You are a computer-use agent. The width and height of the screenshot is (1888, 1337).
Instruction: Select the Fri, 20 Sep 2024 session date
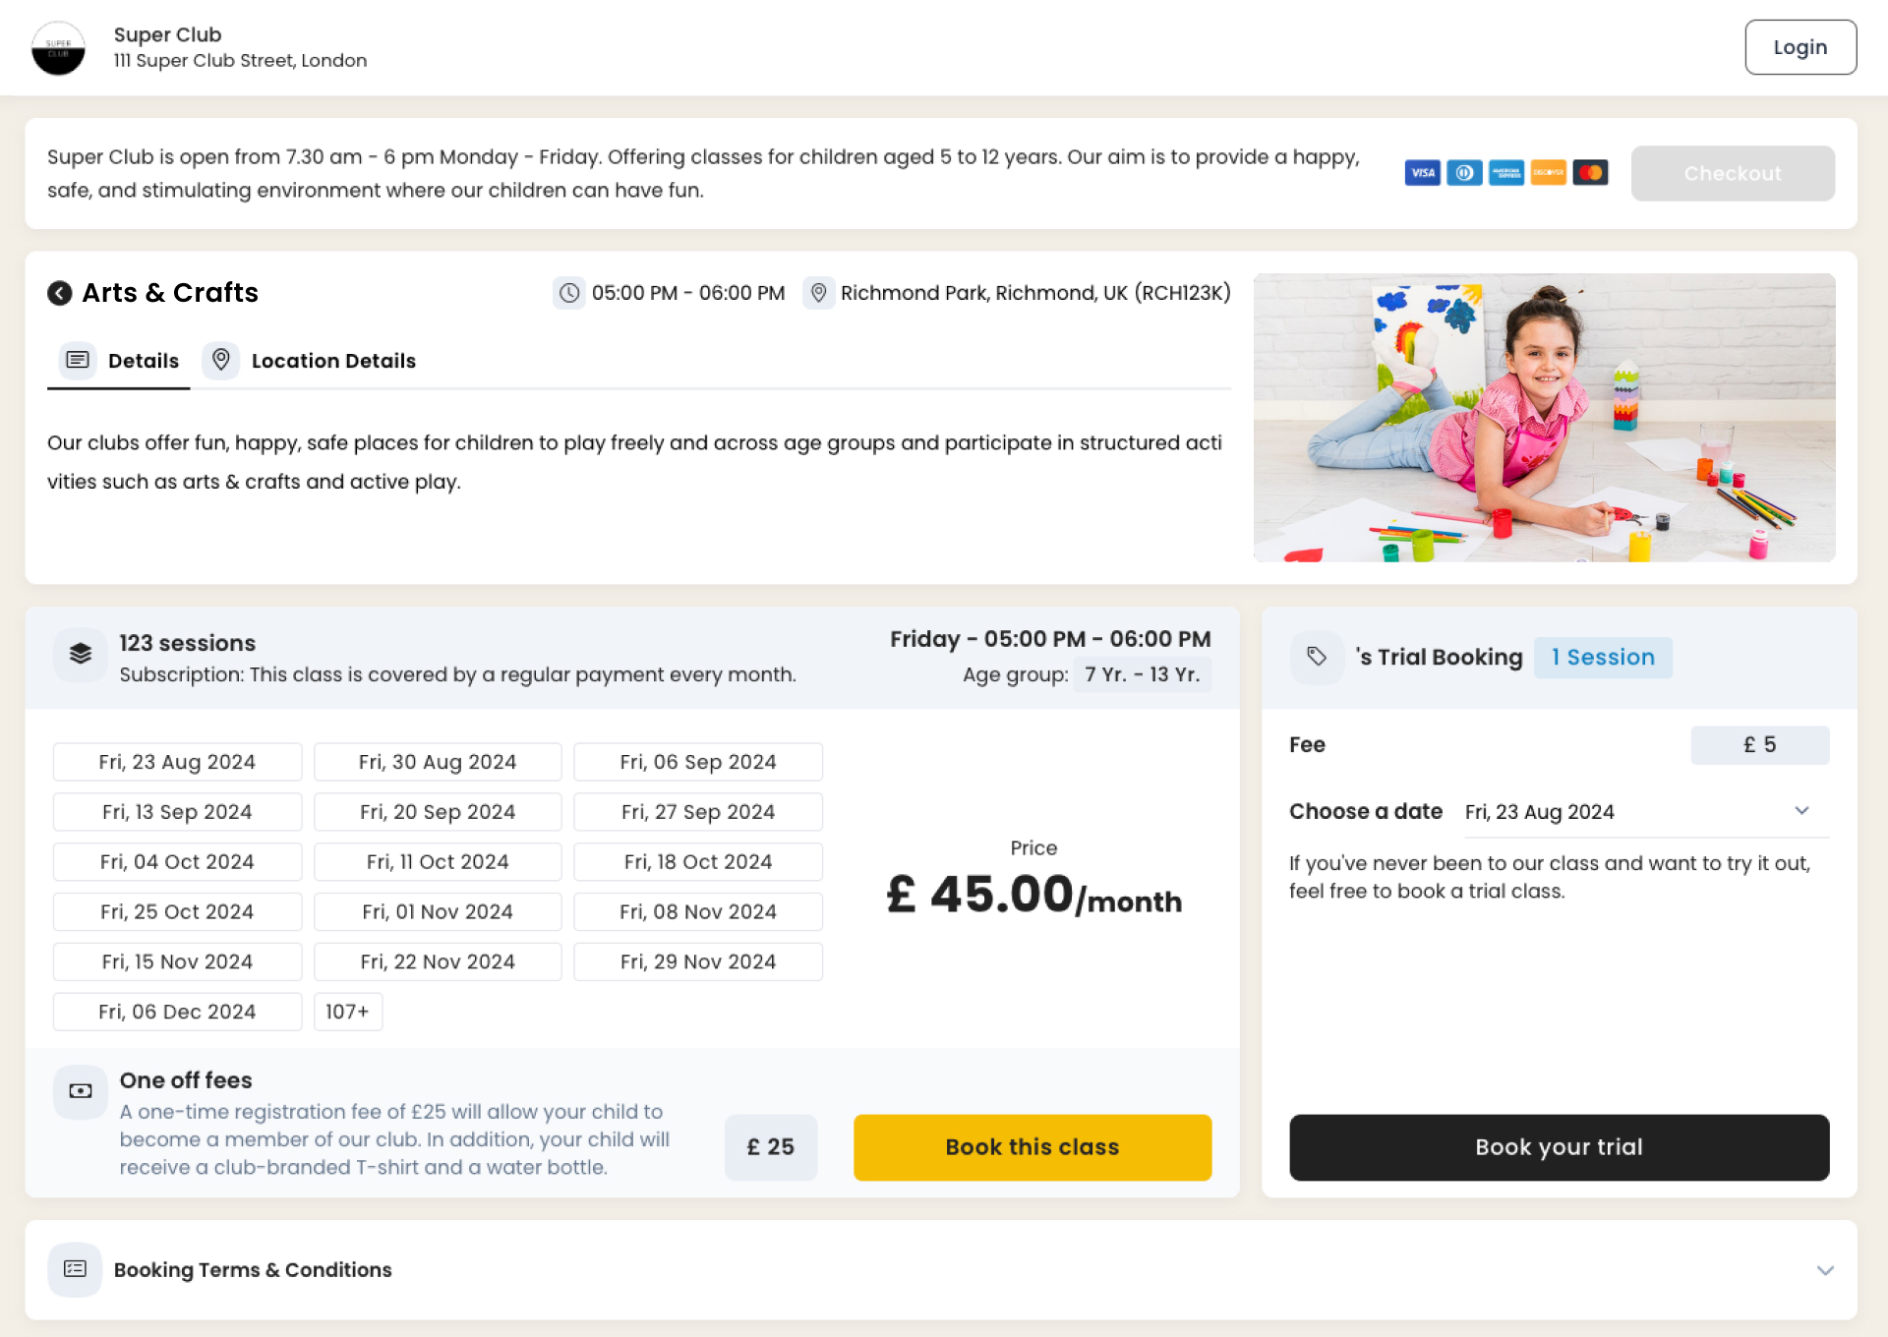pos(438,812)
